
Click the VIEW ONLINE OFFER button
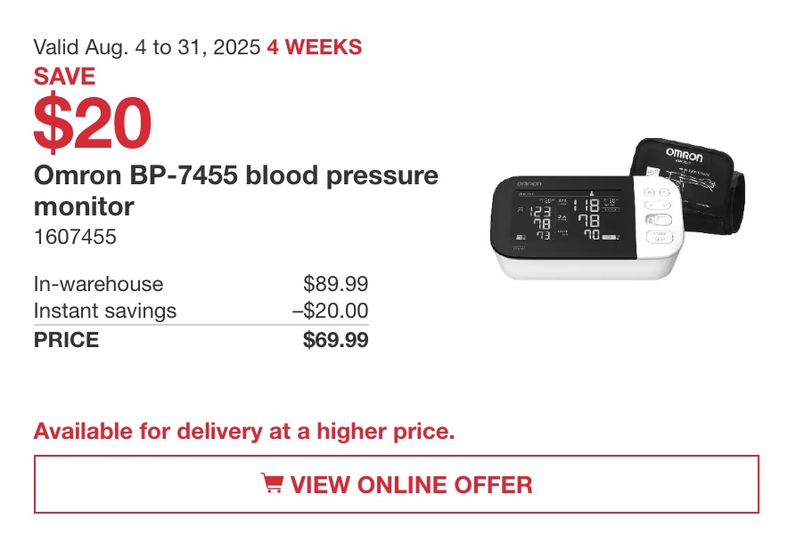pyautogui.click(x=397, y=484)
